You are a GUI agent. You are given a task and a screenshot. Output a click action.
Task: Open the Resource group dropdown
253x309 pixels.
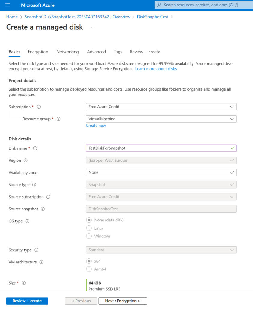click(x=161, y=119)
